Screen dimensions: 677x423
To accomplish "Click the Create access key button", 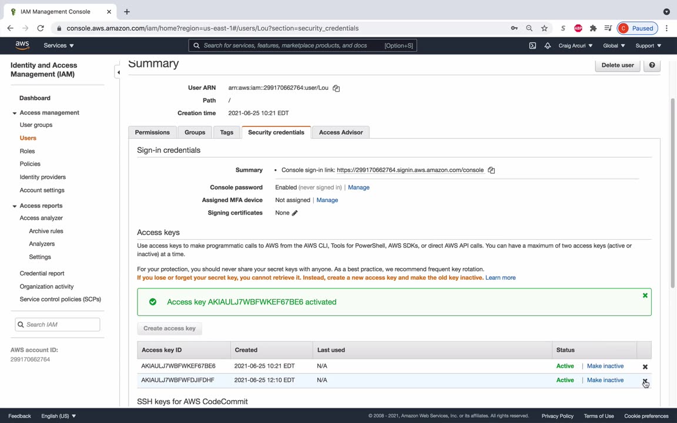I will [x=169, y=328].
